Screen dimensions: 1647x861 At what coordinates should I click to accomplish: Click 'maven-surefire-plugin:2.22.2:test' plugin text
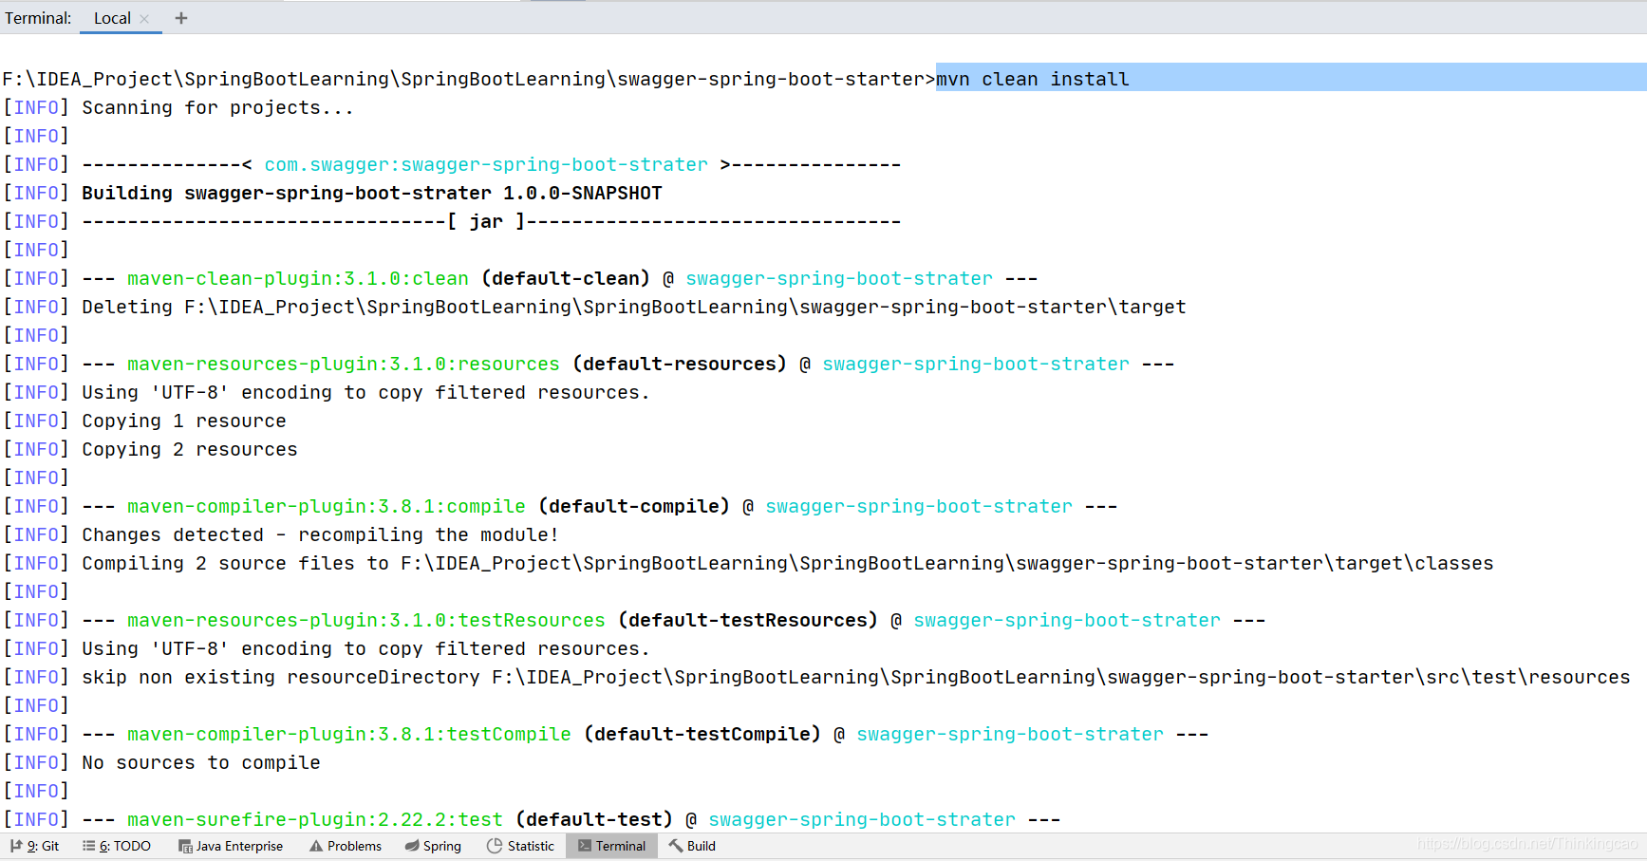coord(315,819)
